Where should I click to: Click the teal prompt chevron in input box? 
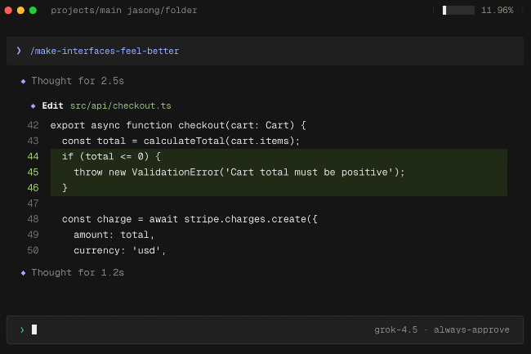[22, 330]
